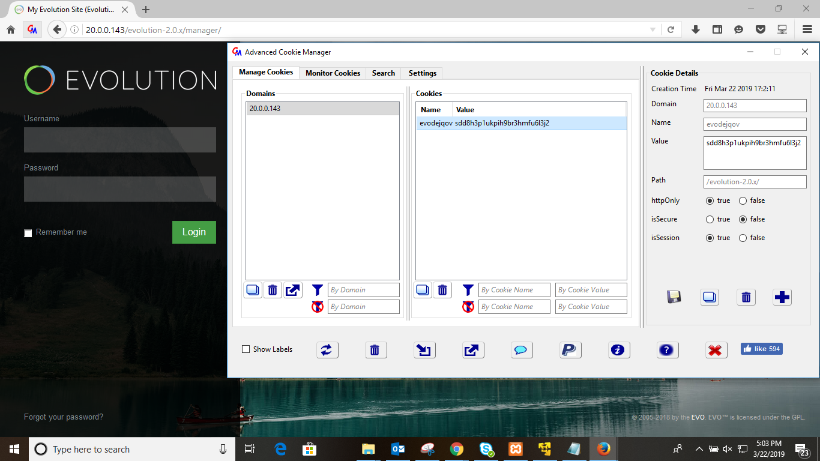Open the address bar history dropdown arrow

pos(653,30)
